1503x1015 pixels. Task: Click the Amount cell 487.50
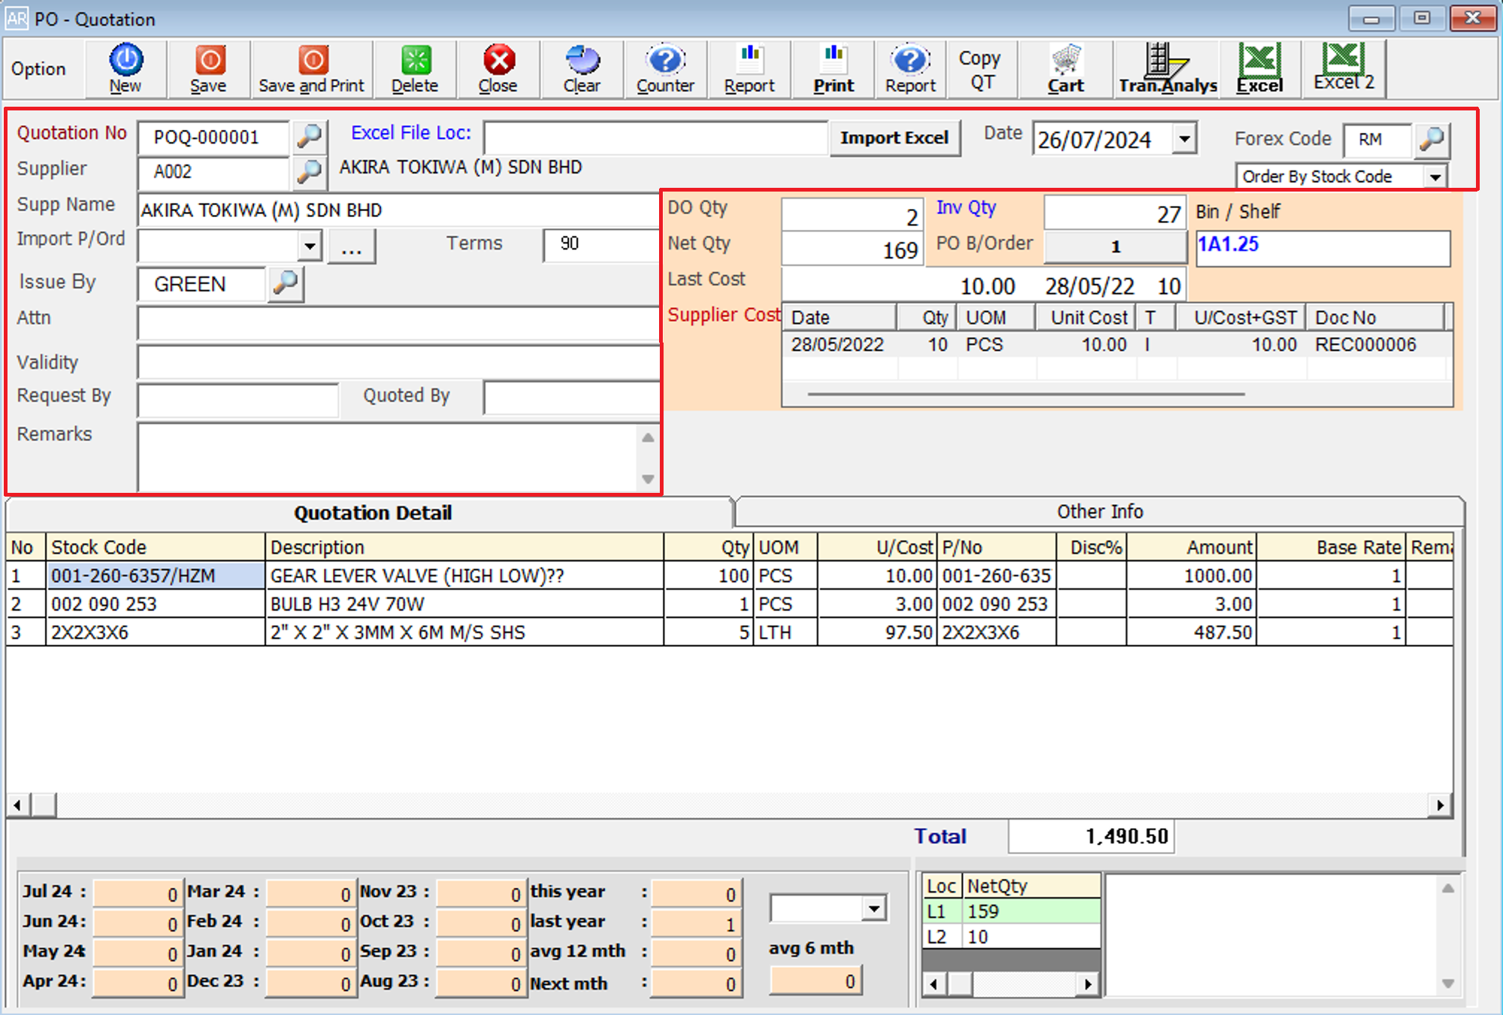coord(1191,633)
